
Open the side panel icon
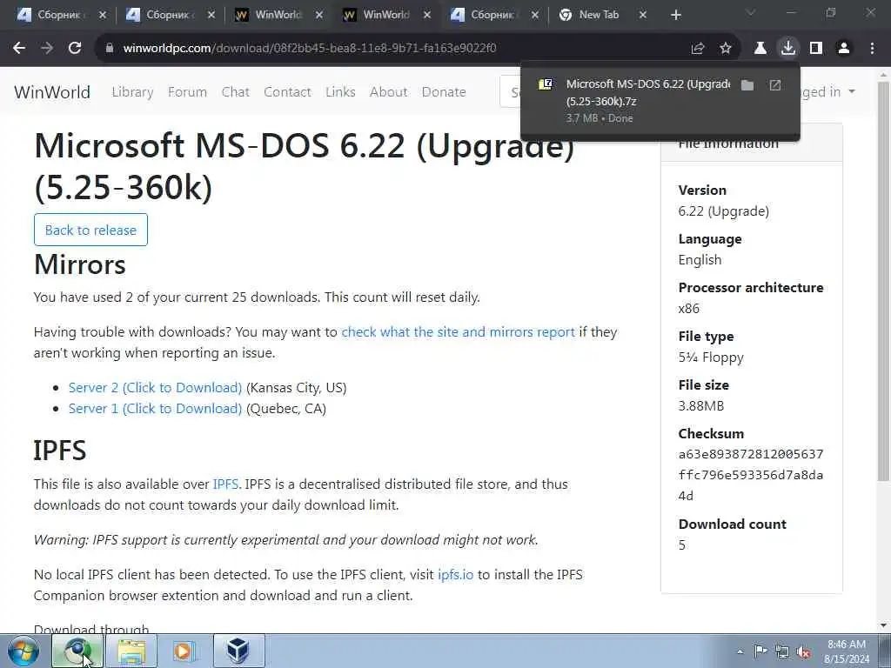816,49
